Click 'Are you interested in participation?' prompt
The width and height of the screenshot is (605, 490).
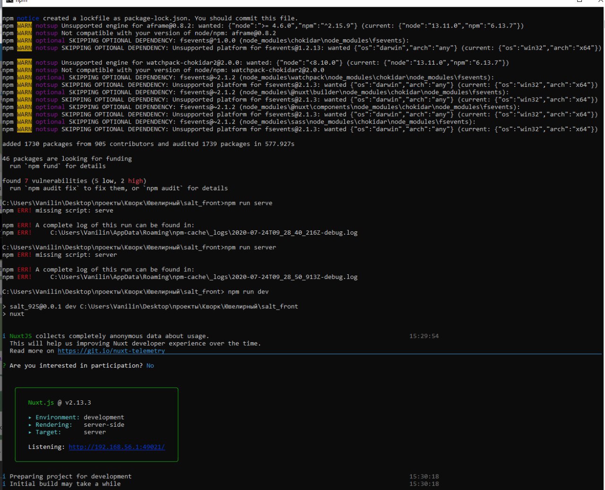coord(76,366)
